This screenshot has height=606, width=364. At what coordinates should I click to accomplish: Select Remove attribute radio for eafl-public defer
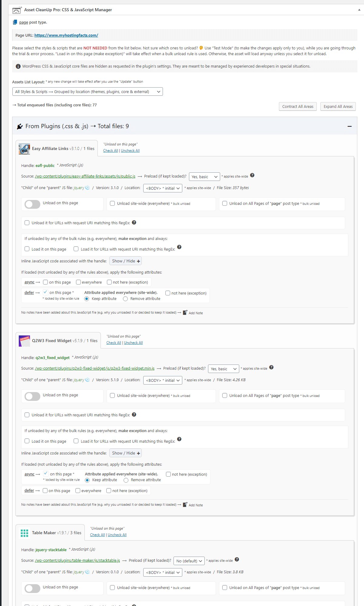point(125,299)
